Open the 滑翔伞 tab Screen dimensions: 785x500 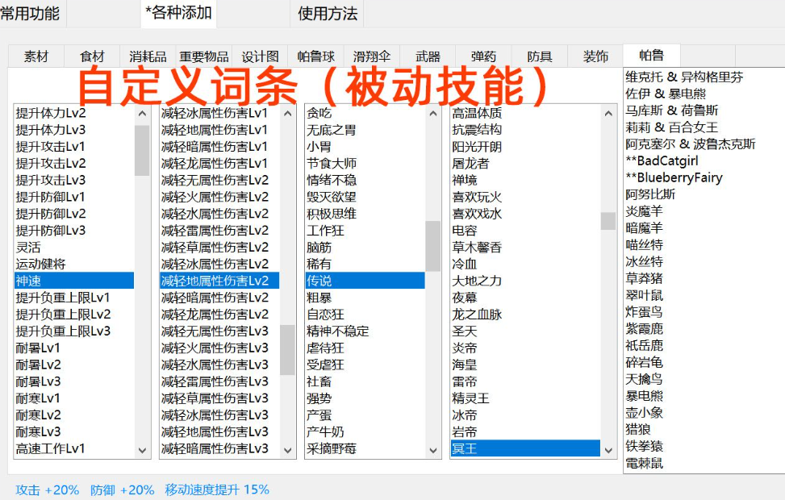(x=371, y=56)
